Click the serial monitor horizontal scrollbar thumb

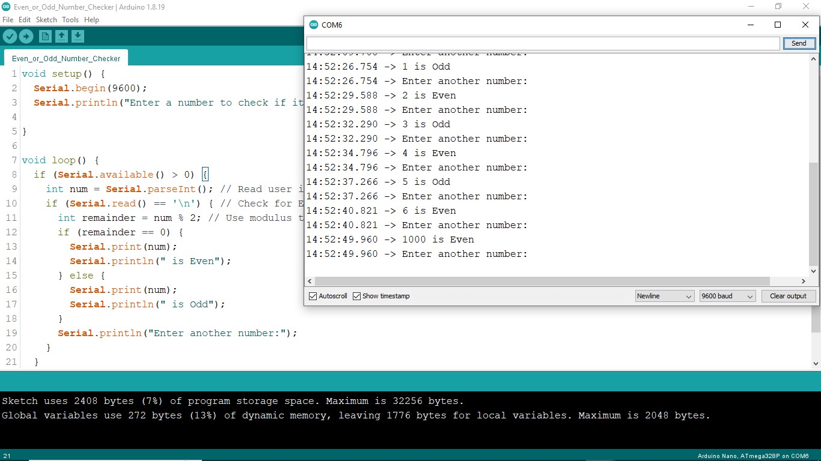(x=542, y=281)
